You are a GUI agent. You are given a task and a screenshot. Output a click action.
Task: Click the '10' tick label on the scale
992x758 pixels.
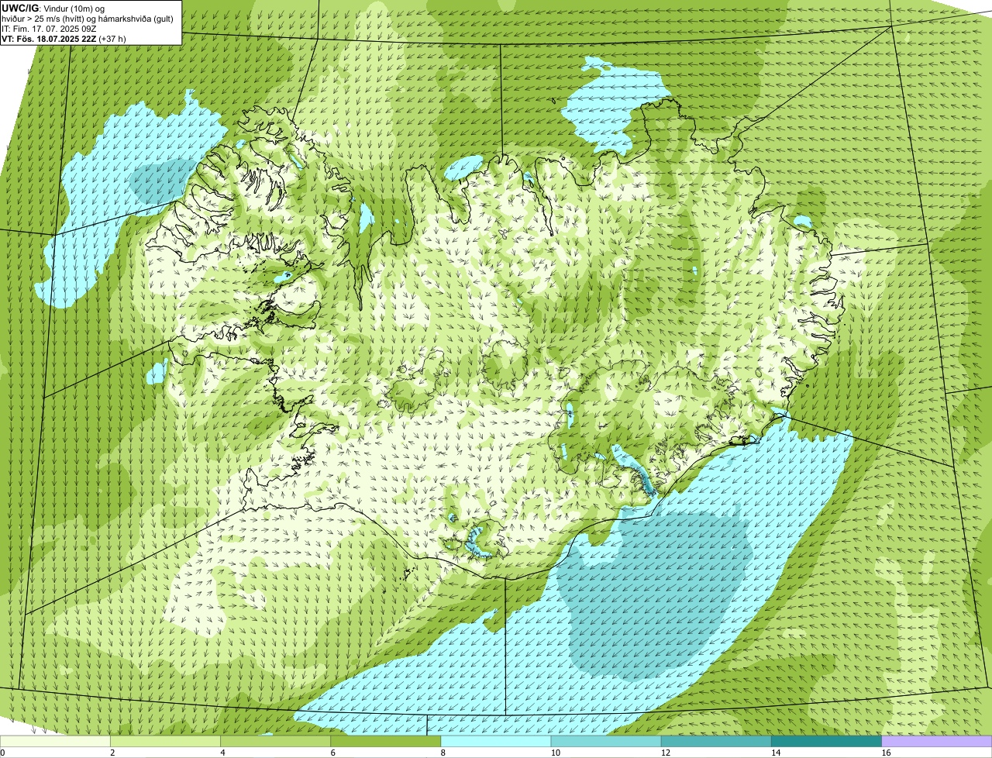tap(555, 753)
